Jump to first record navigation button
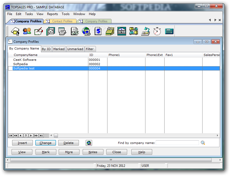This screenshot has height=176, width=230. [11, 136]
